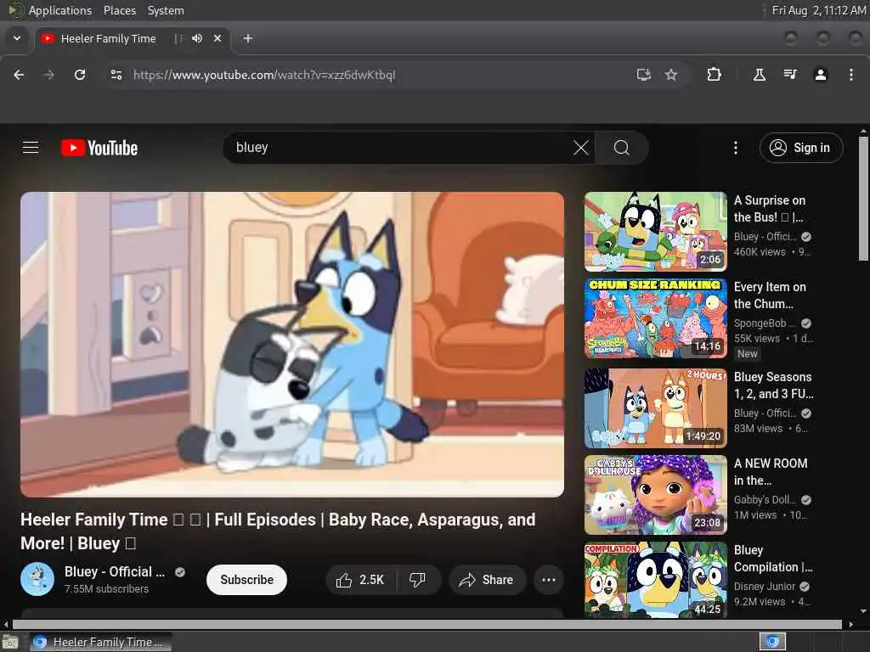Viewport: 870px width, 652px height.
Task: Go back in browser history
Action: tap(19, 75)
